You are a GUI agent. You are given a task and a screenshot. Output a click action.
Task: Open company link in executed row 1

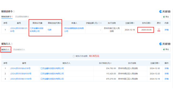point(52,68)
